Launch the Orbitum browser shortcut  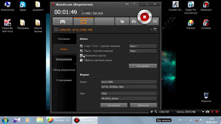[191, 24]
